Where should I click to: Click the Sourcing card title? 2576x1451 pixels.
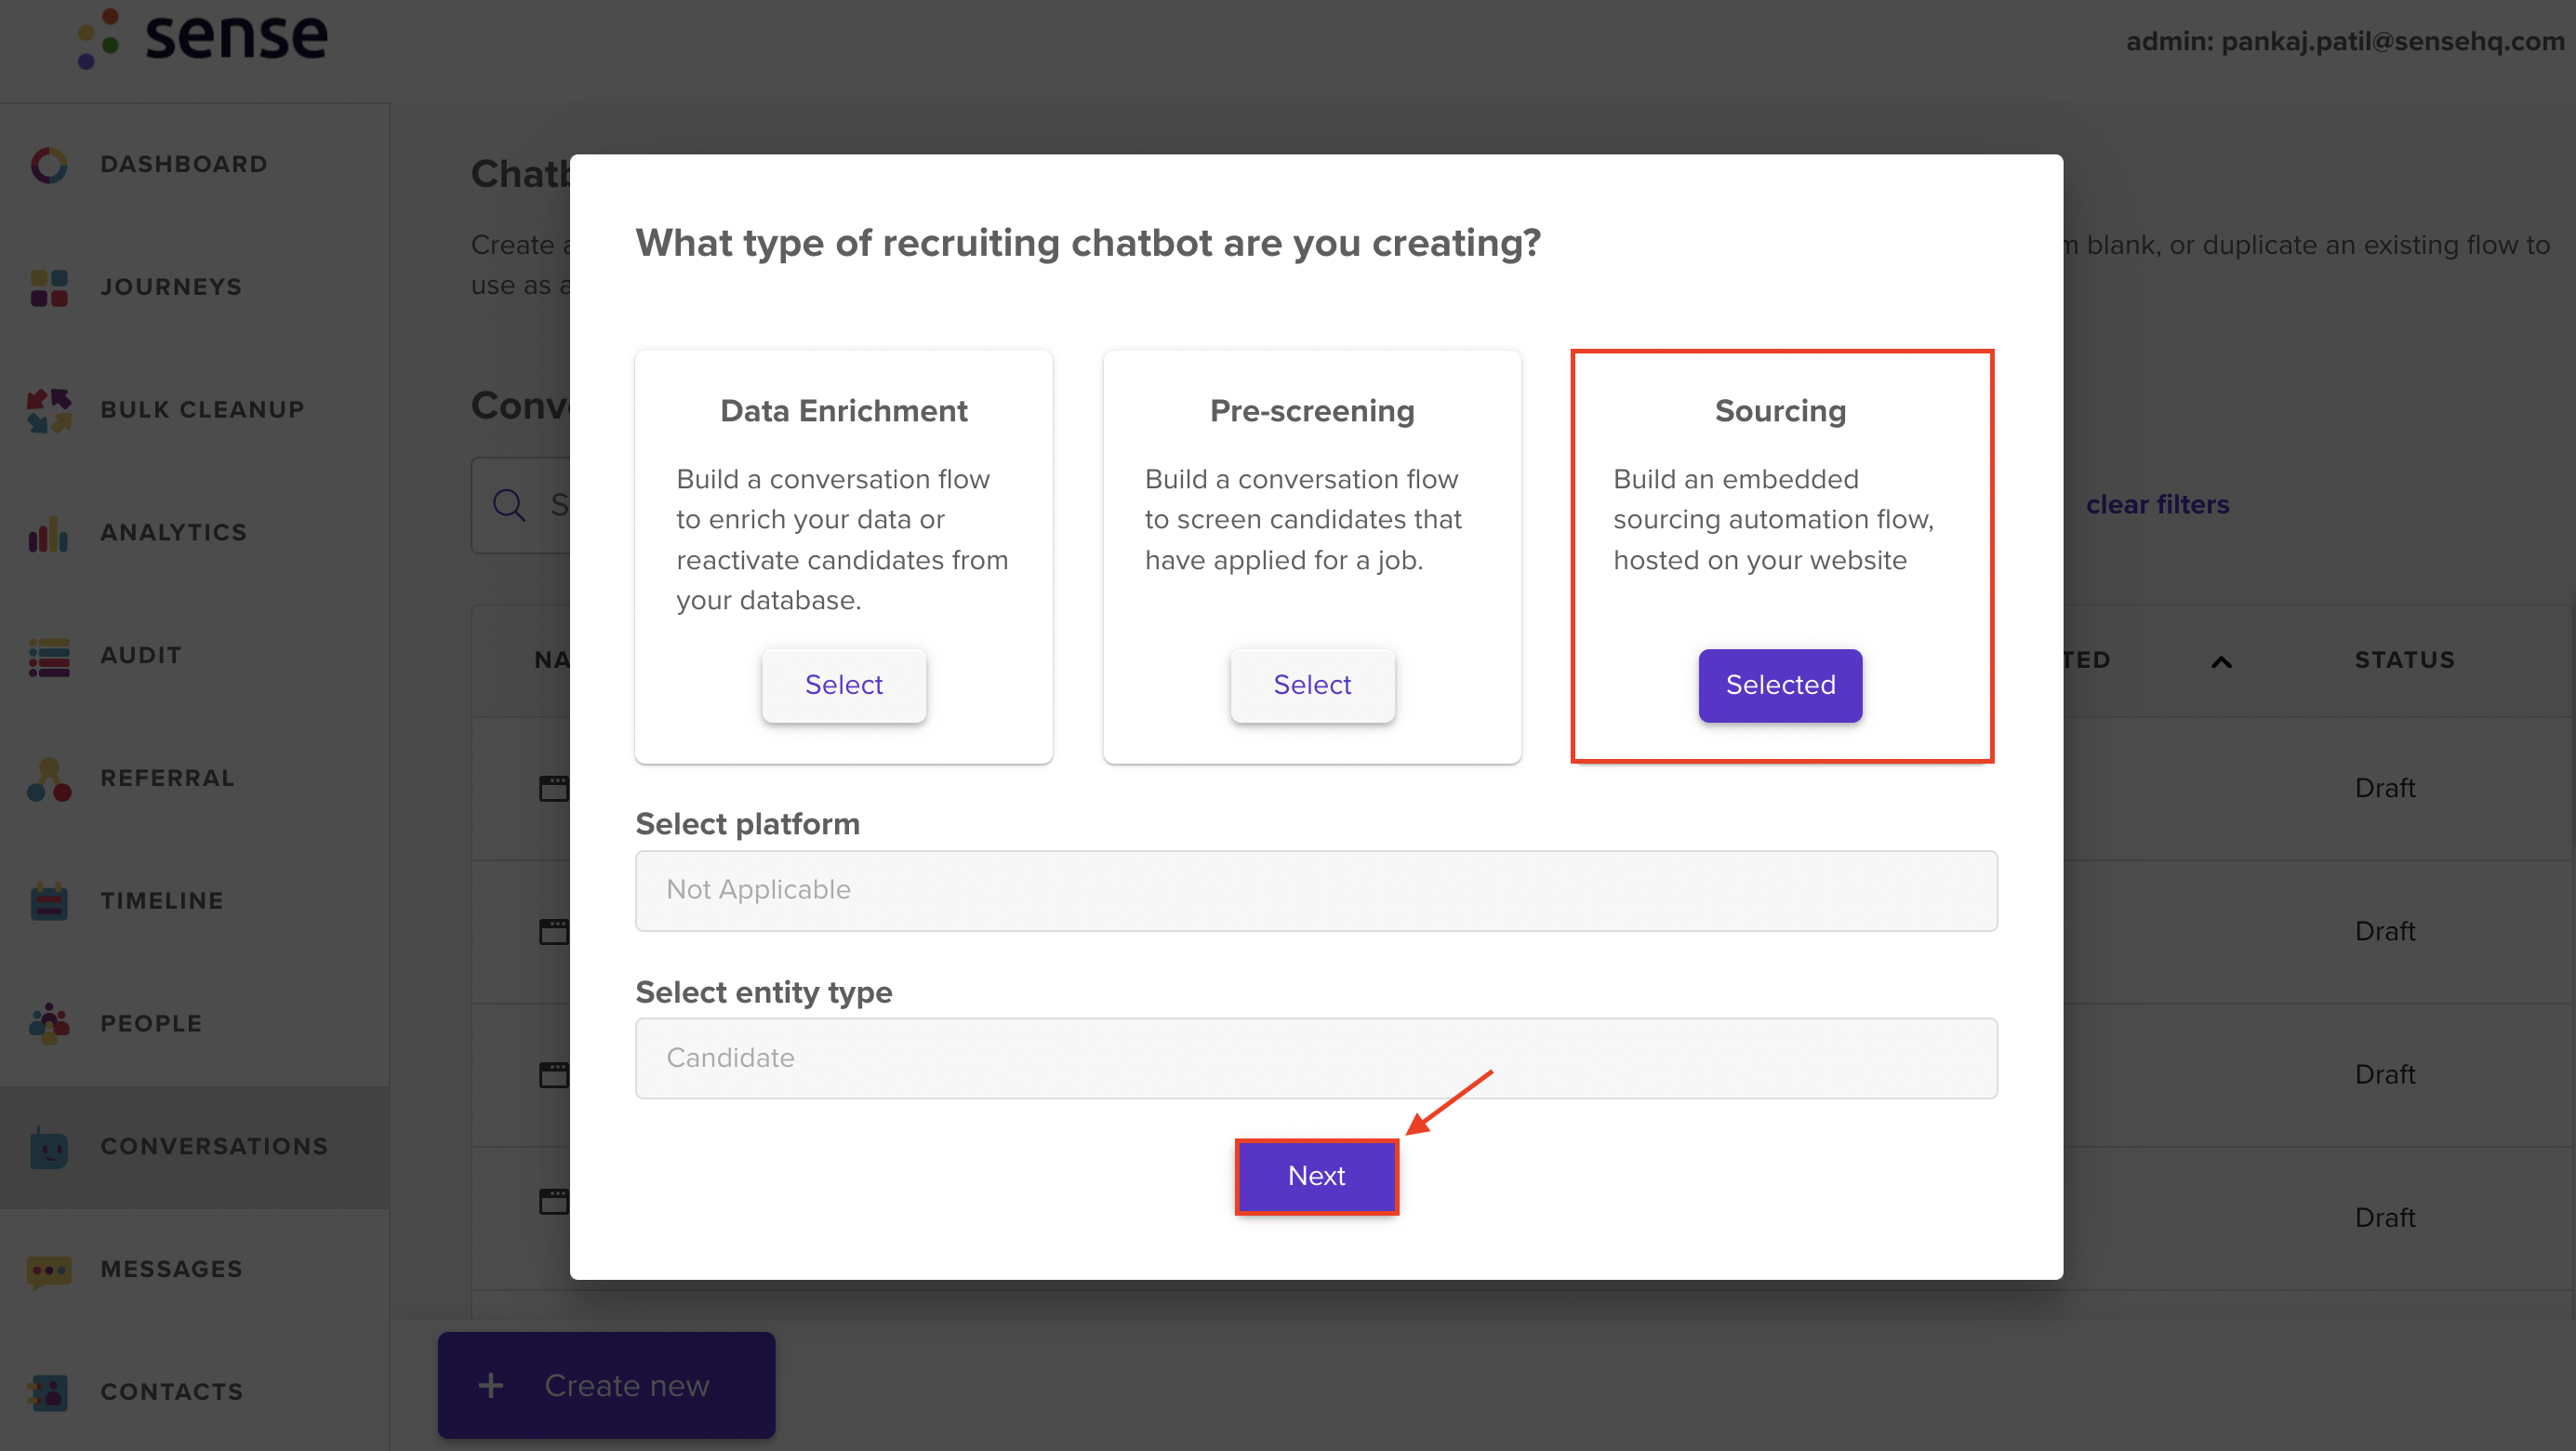tap(1780, 411)
